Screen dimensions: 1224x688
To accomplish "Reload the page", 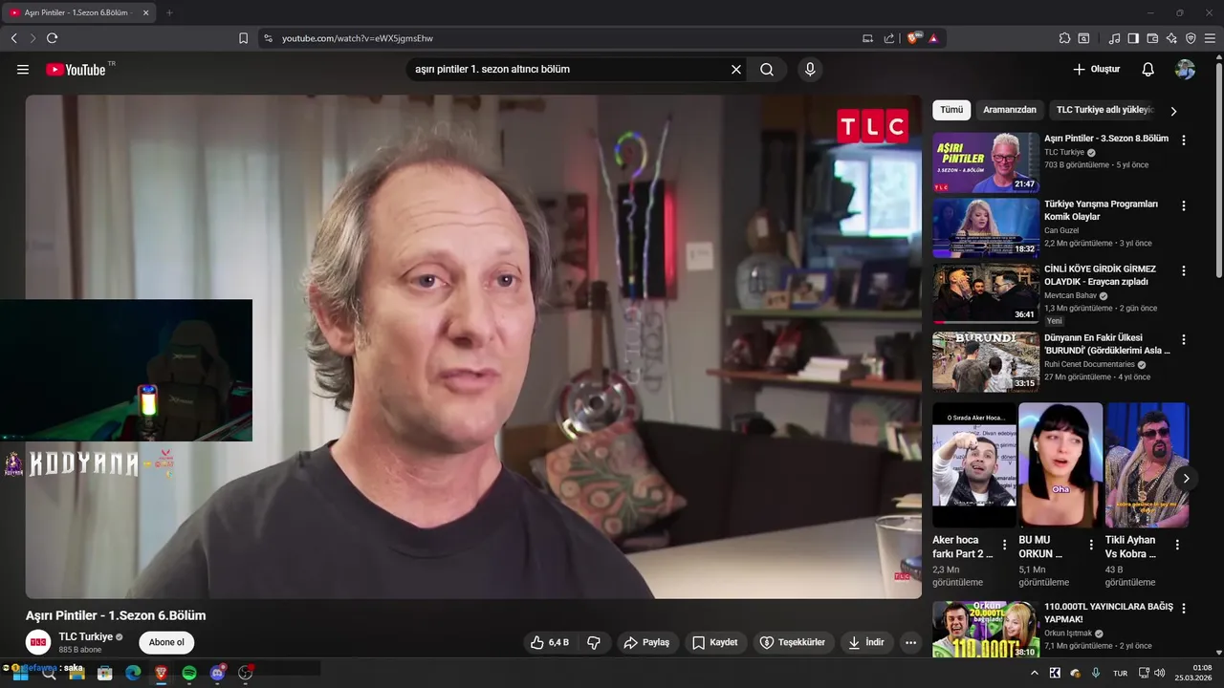I will tap(52, 38).
